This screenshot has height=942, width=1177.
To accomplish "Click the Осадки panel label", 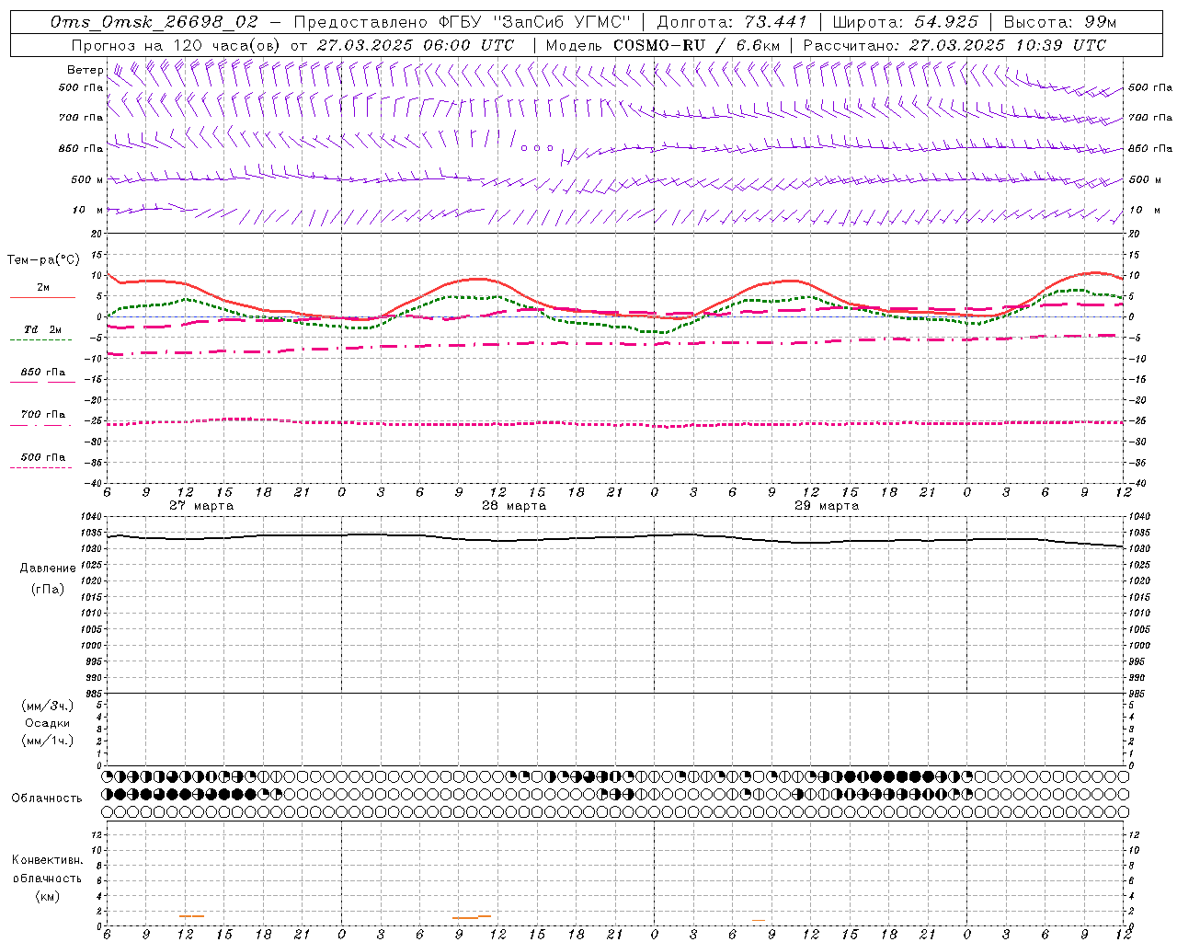I will [48, 723].
